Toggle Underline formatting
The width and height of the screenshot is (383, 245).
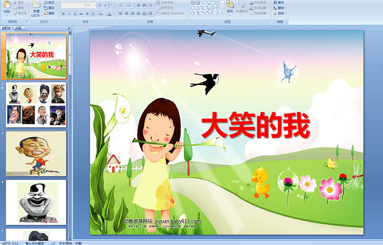(75, 14)
